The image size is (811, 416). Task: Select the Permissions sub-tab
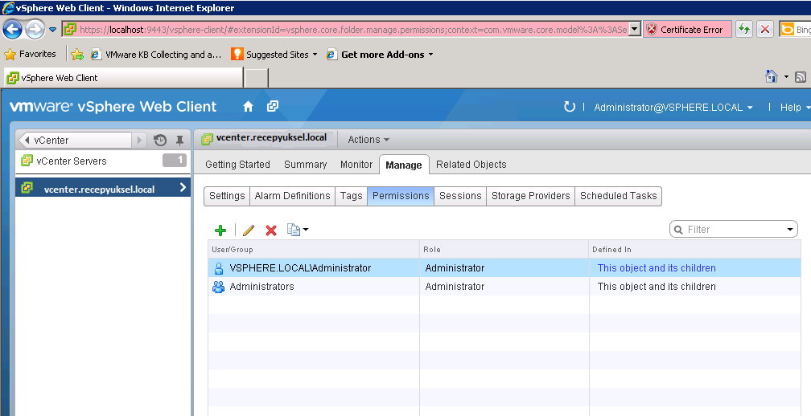401,196
